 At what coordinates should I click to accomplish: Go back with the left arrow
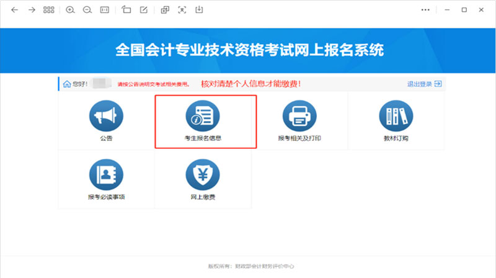pos(14,10)
